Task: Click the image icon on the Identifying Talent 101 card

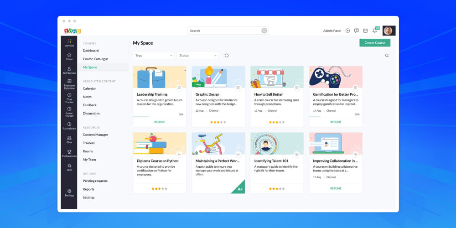Action: [297, 154]
